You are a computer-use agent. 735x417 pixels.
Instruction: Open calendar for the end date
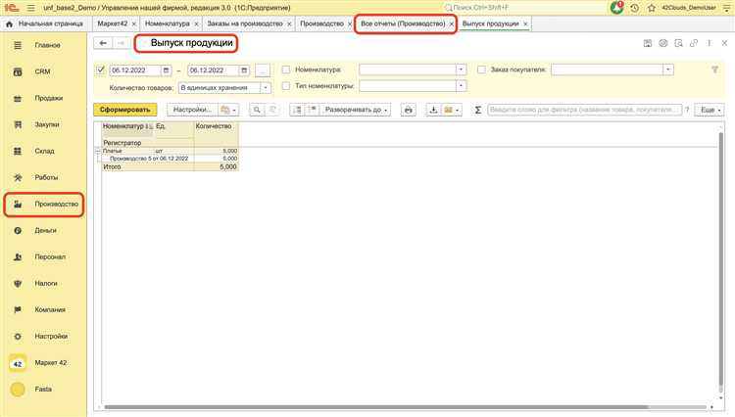(x=244, y=70)
